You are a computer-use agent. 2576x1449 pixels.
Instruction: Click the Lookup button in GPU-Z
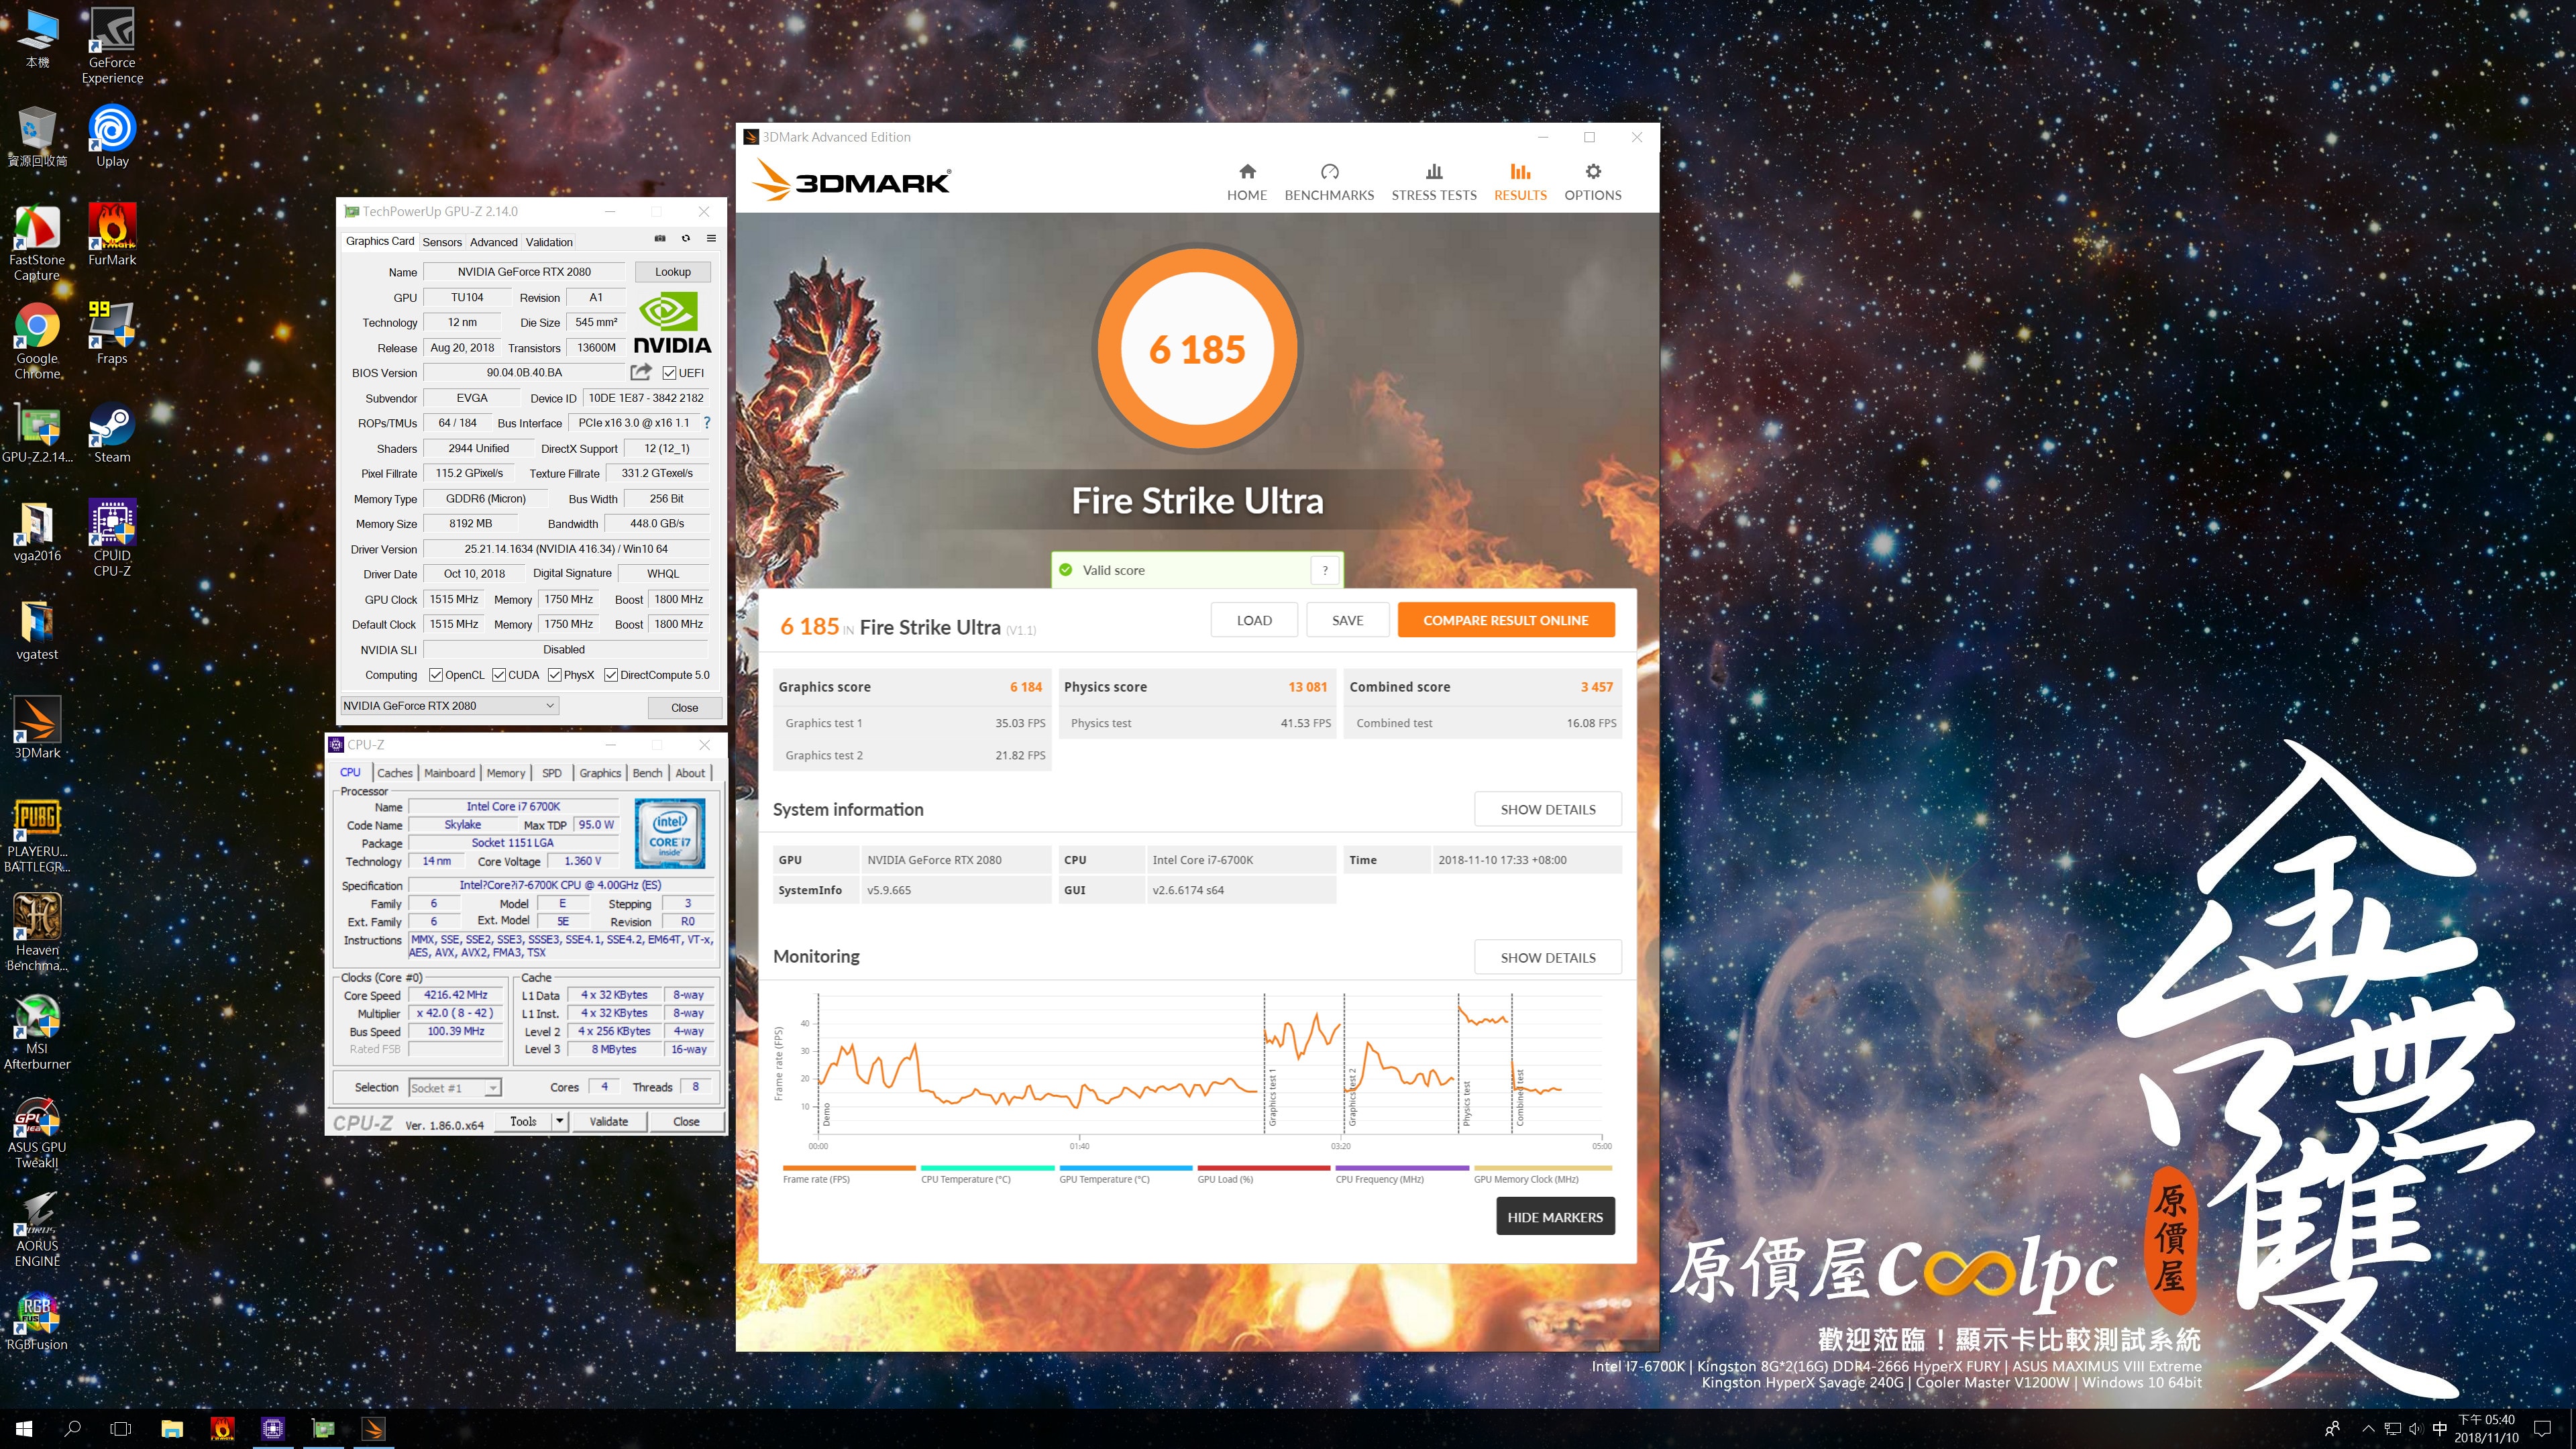tap(673, 272)
